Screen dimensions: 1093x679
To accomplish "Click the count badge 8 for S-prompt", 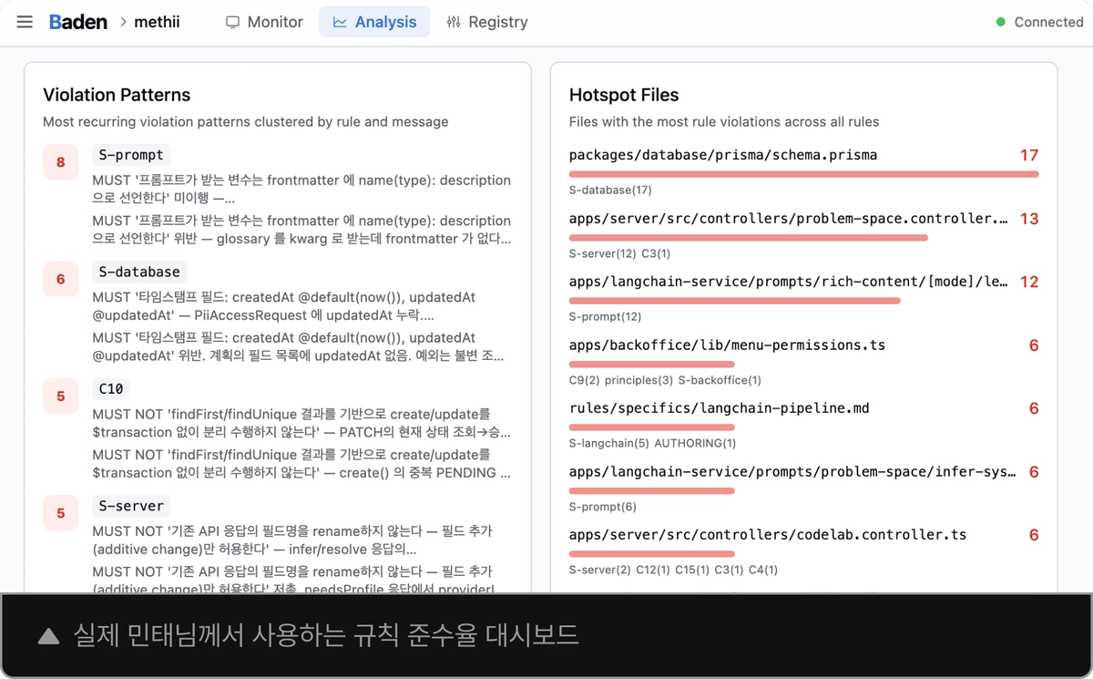I will (x=61, y=162).
